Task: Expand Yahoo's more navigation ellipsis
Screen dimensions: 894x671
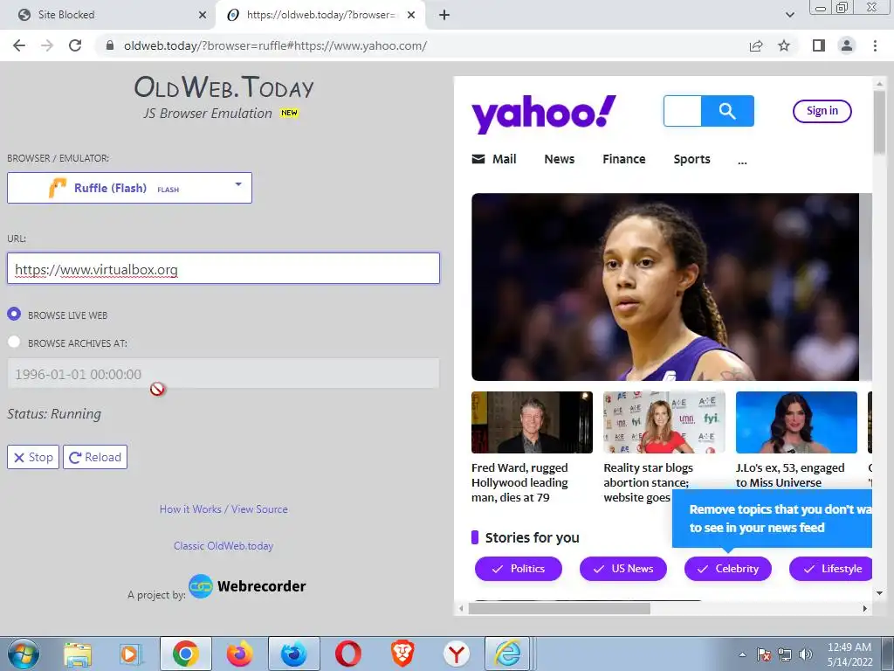Action: (x=742, y=162)
